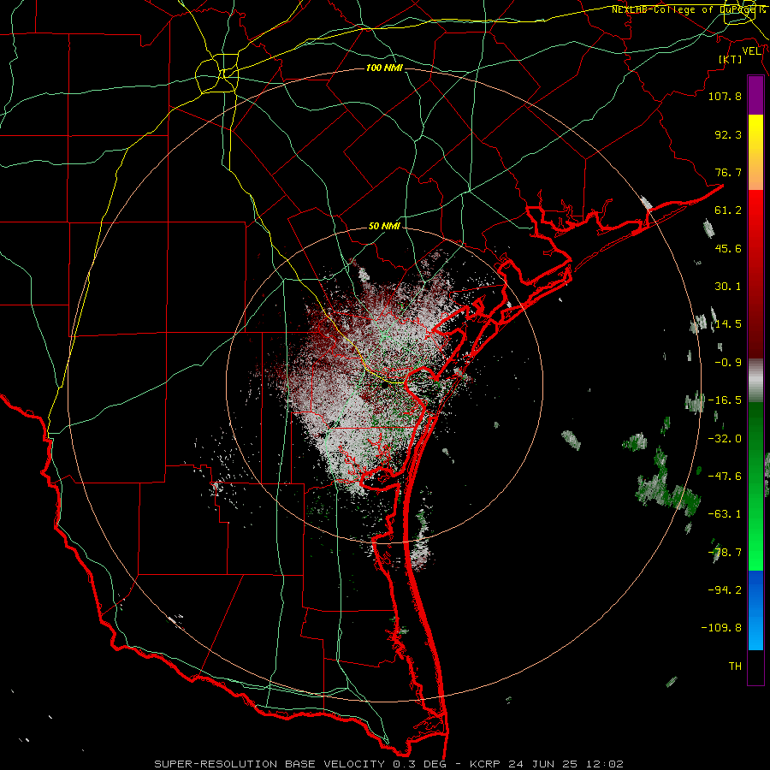Click the -32.0 velocity scale value
The height and width of the screenshot is (770, 770).
click(x=725, y=439)
